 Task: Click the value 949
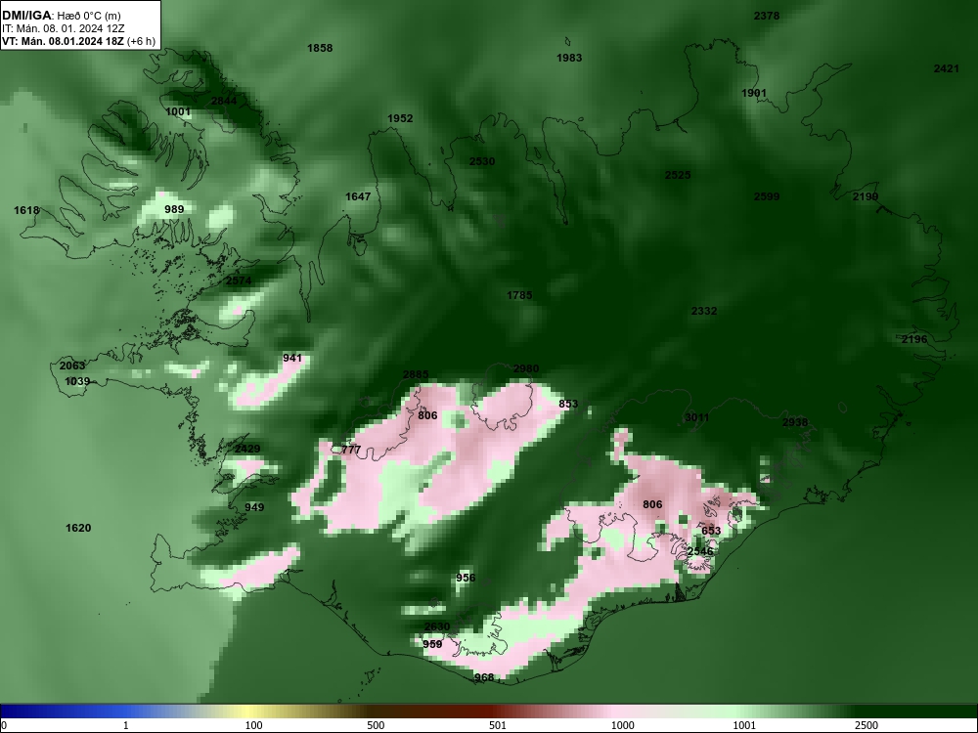pyautogui.click(x=254, y=507)
